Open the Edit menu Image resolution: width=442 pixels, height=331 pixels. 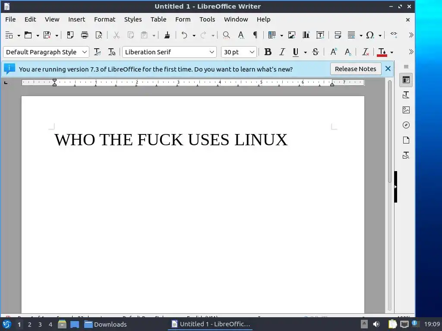pos(30,19)
